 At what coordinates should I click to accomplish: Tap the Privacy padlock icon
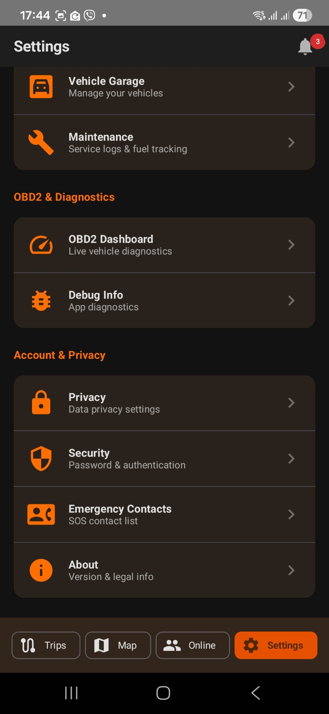pyautogui.click(x=41, y=403)
